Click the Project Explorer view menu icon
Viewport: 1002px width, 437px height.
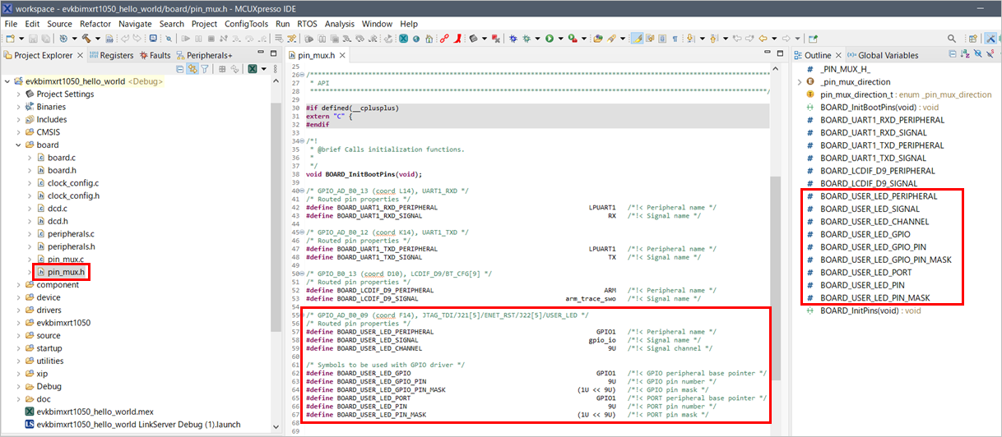[276, 69]
